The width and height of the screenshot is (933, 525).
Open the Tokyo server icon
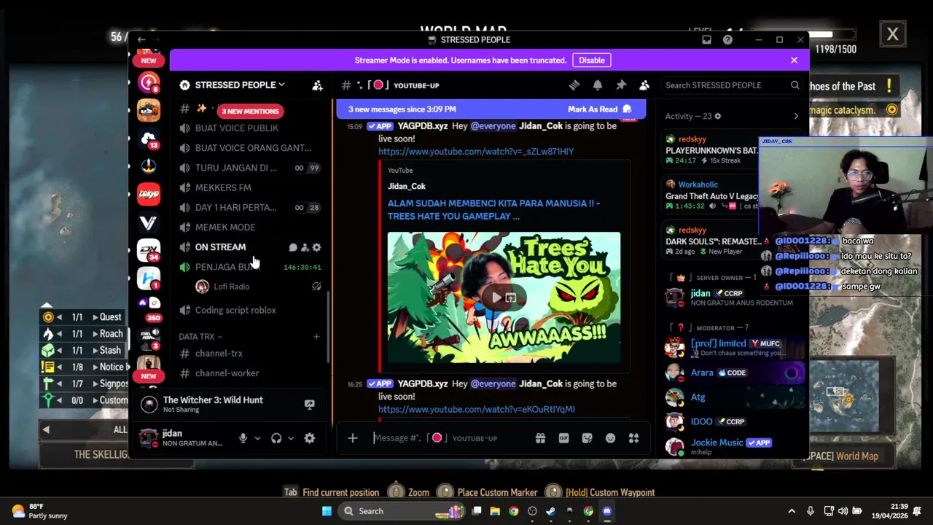click(149, 194)
